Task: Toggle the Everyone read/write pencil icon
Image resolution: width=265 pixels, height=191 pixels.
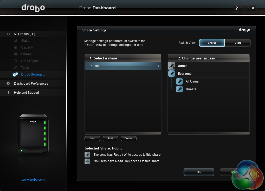Action: 171,74
